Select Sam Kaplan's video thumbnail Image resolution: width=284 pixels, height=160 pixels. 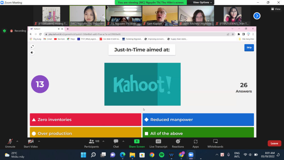pos(160,16)
